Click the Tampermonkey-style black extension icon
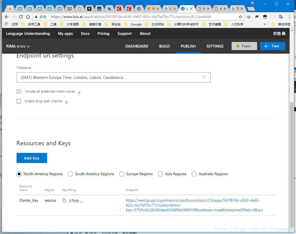The image size is (296, 234). click(x=265, y=17)
